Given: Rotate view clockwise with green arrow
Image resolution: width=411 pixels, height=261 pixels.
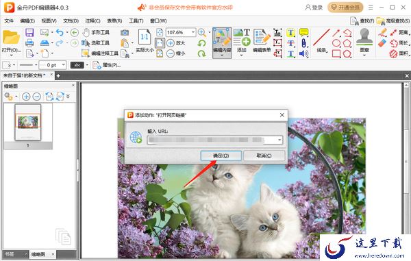Looking at the screenshot, I should tap(202, 53).
